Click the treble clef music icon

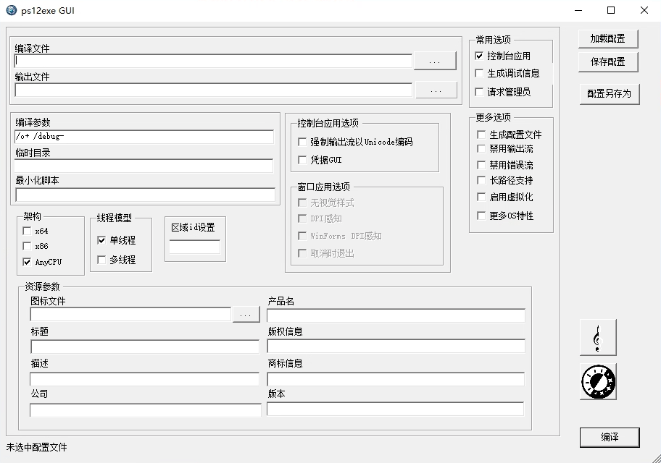tap(597, 337)
